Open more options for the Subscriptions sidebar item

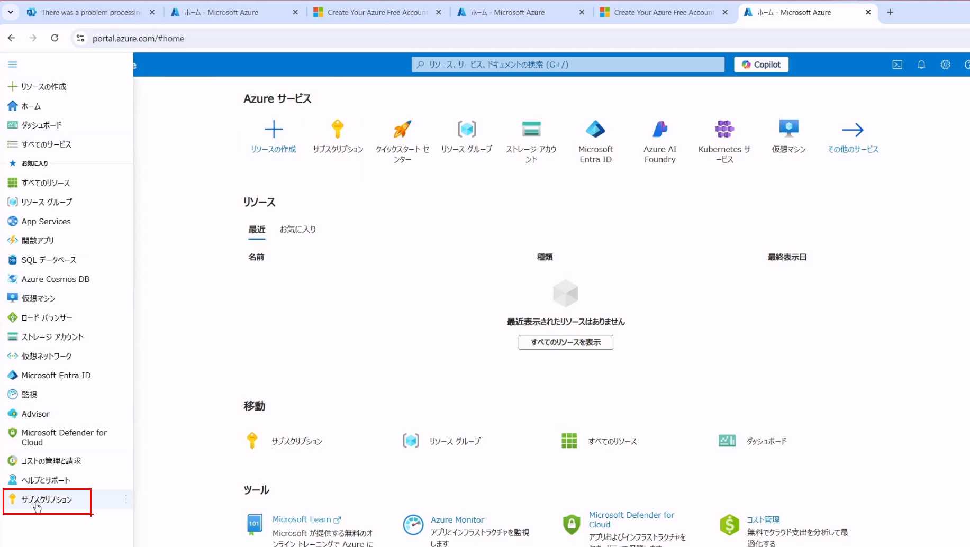click(x=126, y=499)
